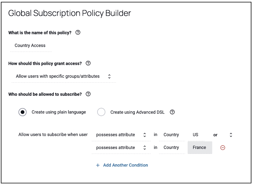Click help icon next to Advanced DSL
Screen dimensions: 254x185
click(x=172, y=112)
